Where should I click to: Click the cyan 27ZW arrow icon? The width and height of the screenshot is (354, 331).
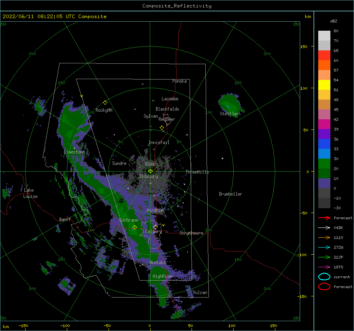tap(324, 248)
